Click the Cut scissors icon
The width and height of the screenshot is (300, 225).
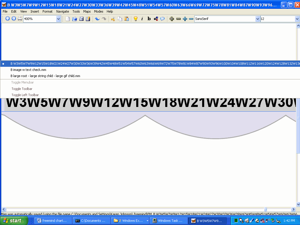113,19
